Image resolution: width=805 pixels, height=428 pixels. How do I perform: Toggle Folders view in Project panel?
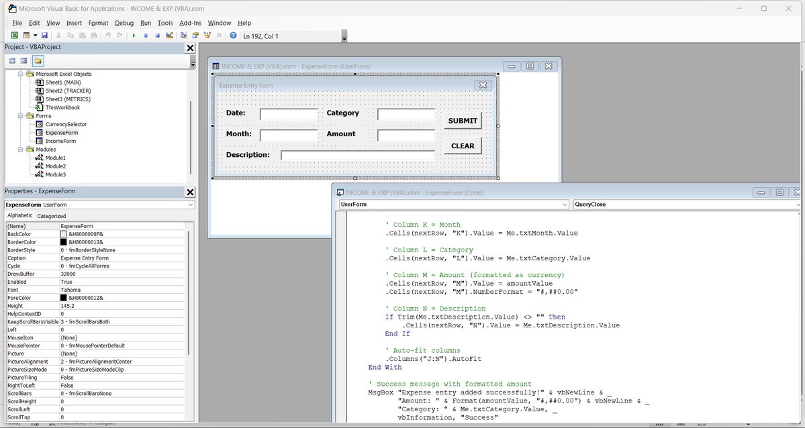38,60
